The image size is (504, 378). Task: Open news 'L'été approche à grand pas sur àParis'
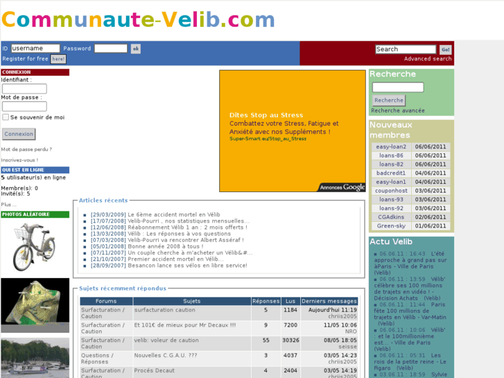pyautogui.click(x=410, y=263)
